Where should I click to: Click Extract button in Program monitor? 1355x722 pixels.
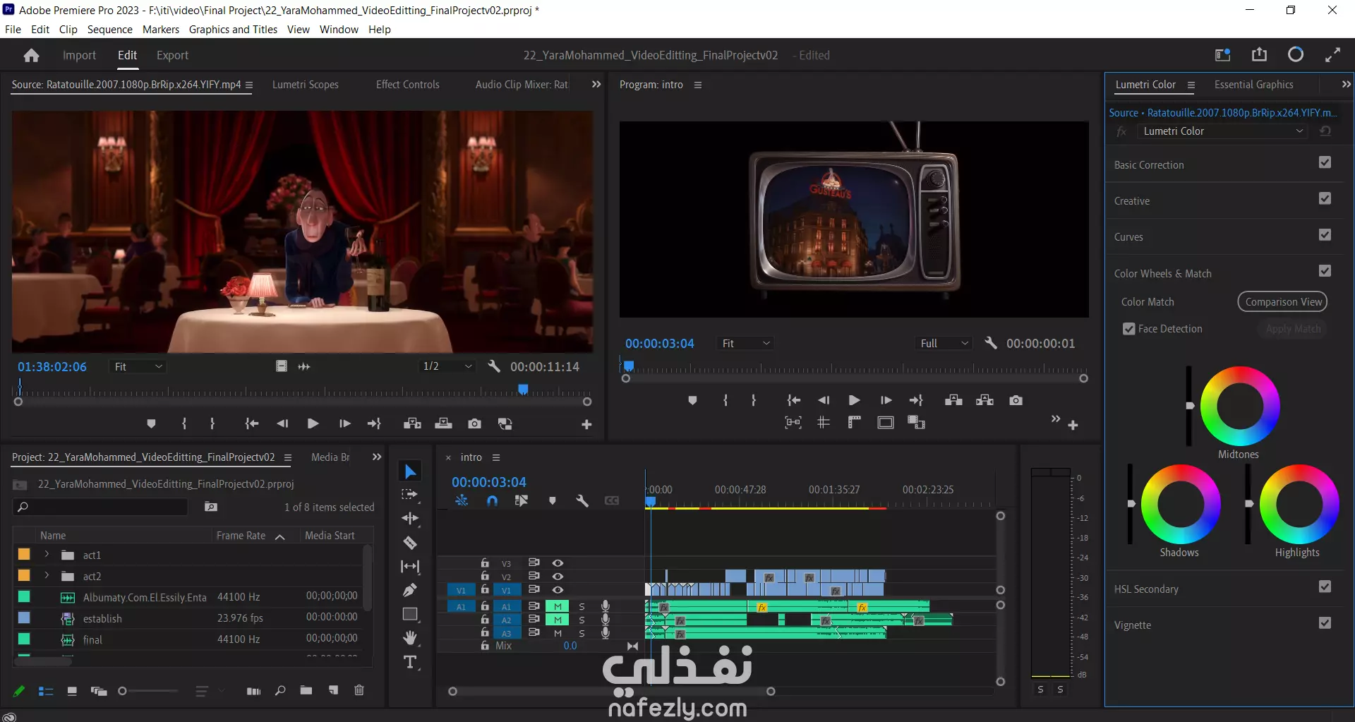pyautogui.click(x=984, y=400)
